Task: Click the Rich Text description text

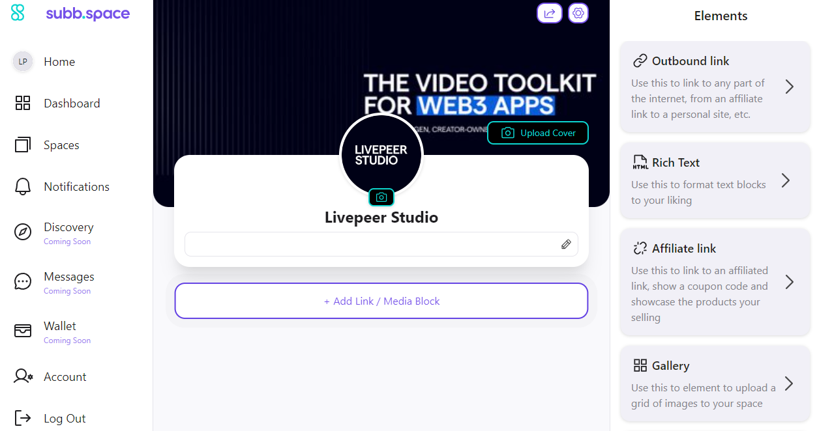Action: click(x=699, y=193)
